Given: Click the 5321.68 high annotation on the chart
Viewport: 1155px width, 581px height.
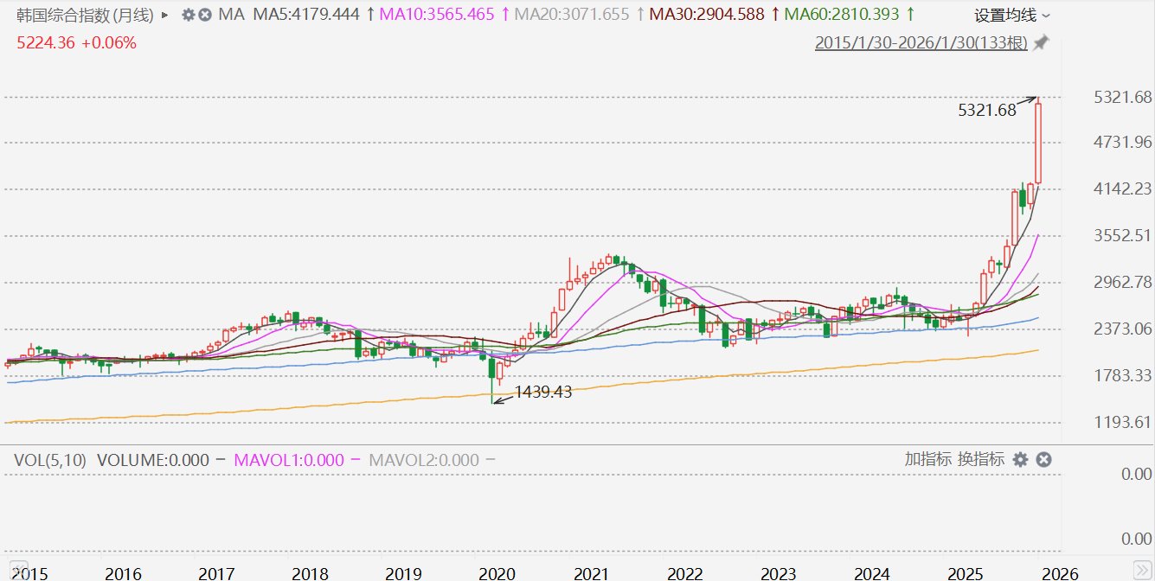Looking at the screenshot, I should coord(987,110).
